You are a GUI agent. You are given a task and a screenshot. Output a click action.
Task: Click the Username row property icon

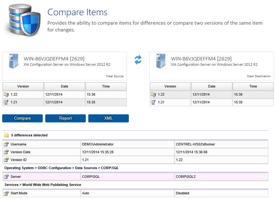coord(6,145)
